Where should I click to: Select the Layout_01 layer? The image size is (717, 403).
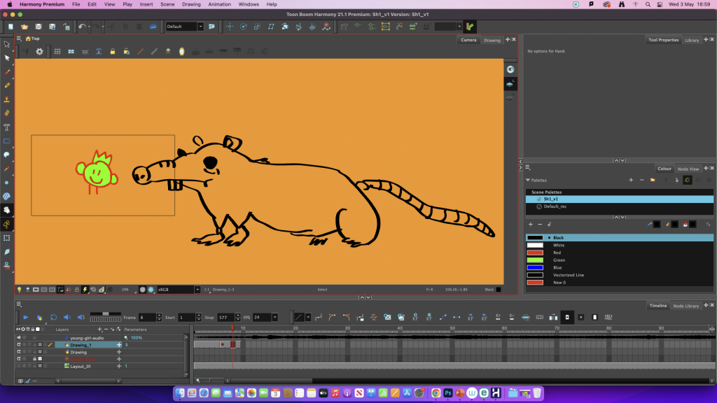(x=81, y=366)
